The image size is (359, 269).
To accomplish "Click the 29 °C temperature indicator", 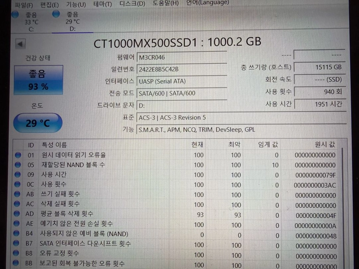I will tap(38, 123).
